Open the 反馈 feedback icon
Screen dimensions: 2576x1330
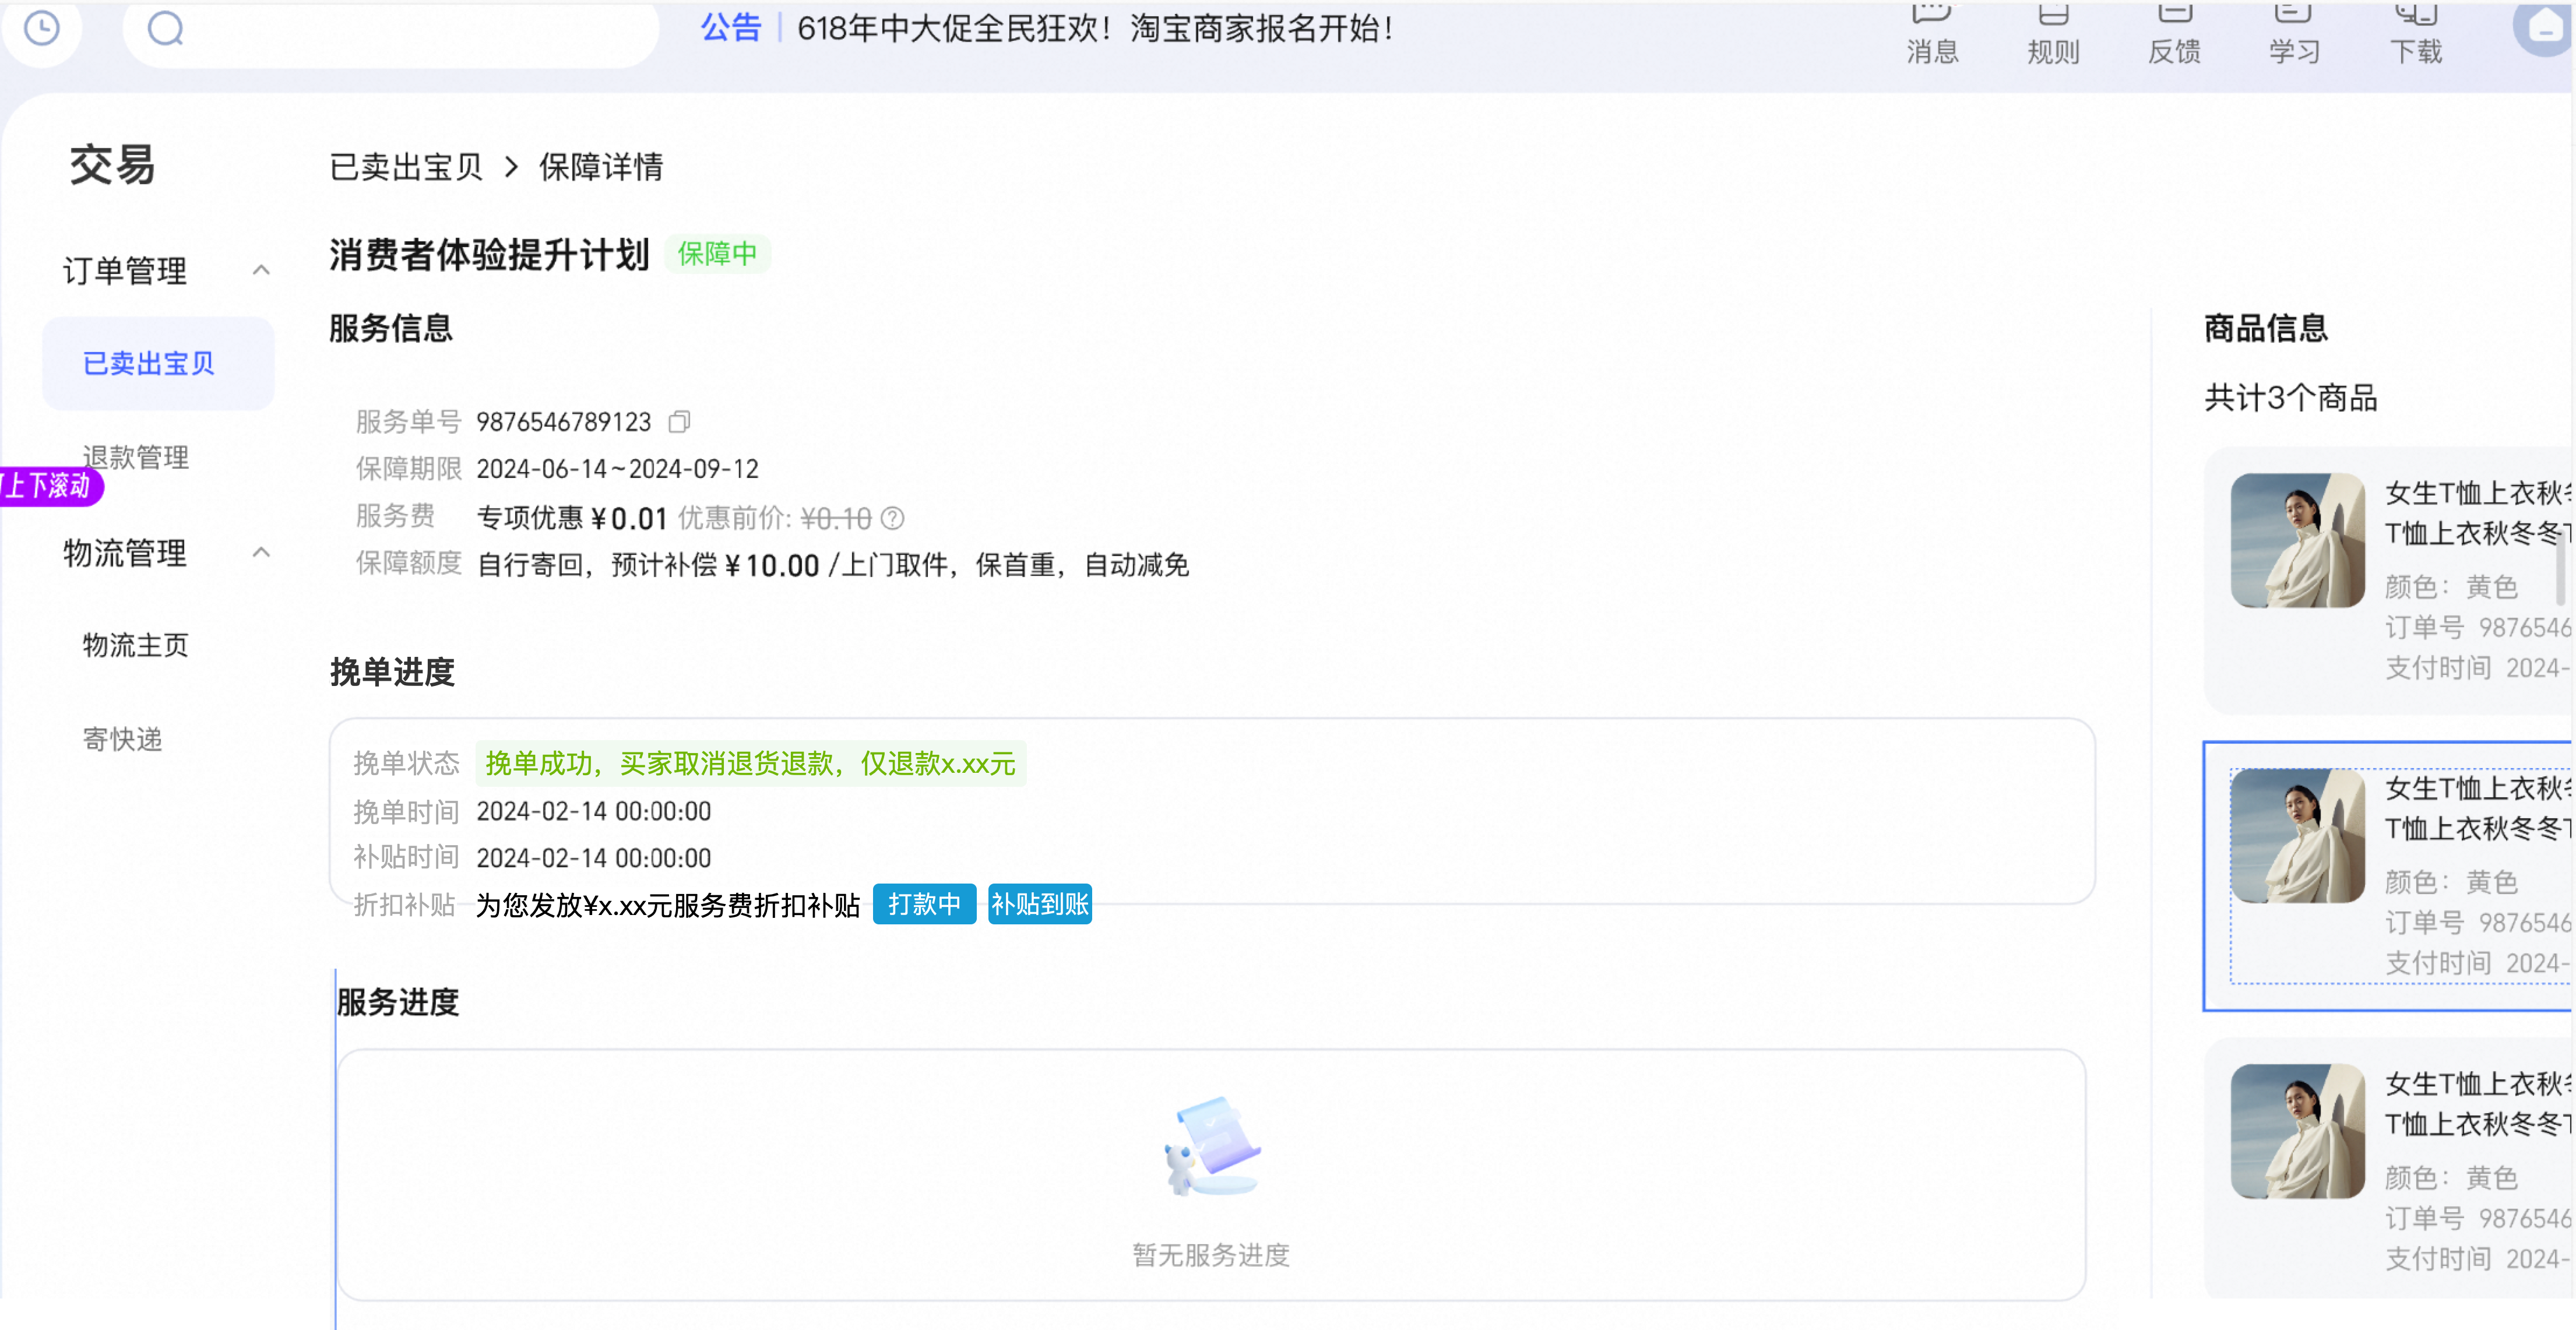tap(2174, 33)
